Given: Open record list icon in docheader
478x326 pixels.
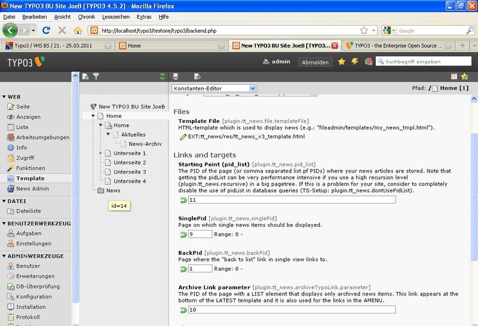Looking at the screenshot, I should click(454, 76).
